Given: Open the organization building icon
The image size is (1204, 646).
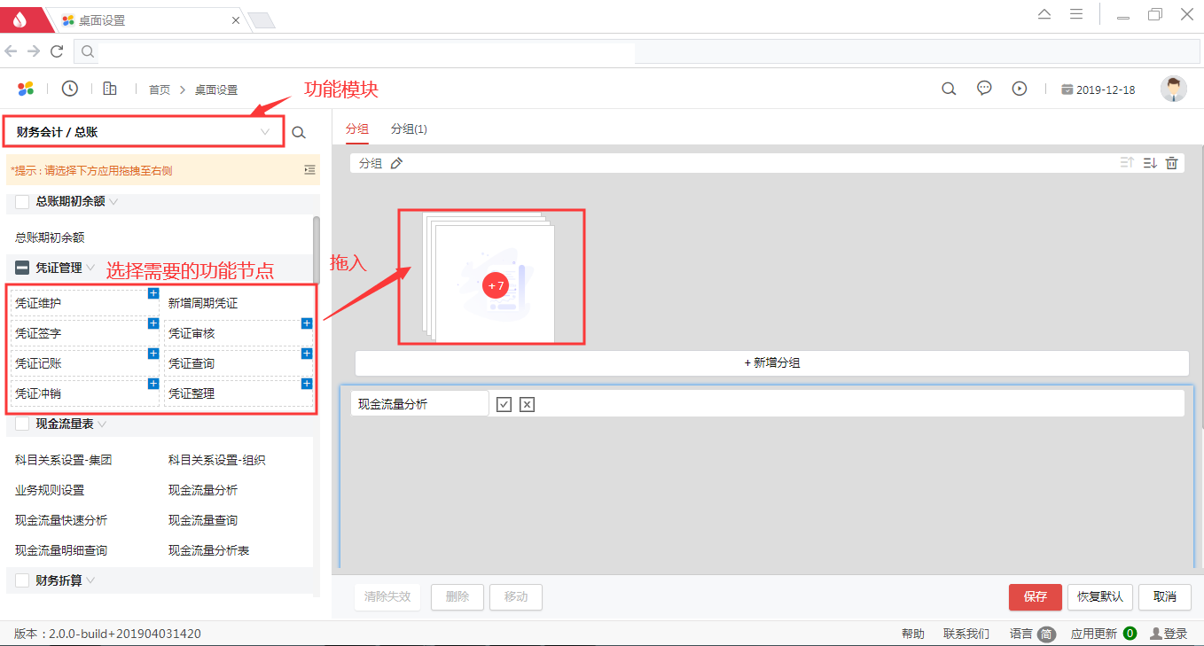Looking at the screenshot, I should [110, 89].
